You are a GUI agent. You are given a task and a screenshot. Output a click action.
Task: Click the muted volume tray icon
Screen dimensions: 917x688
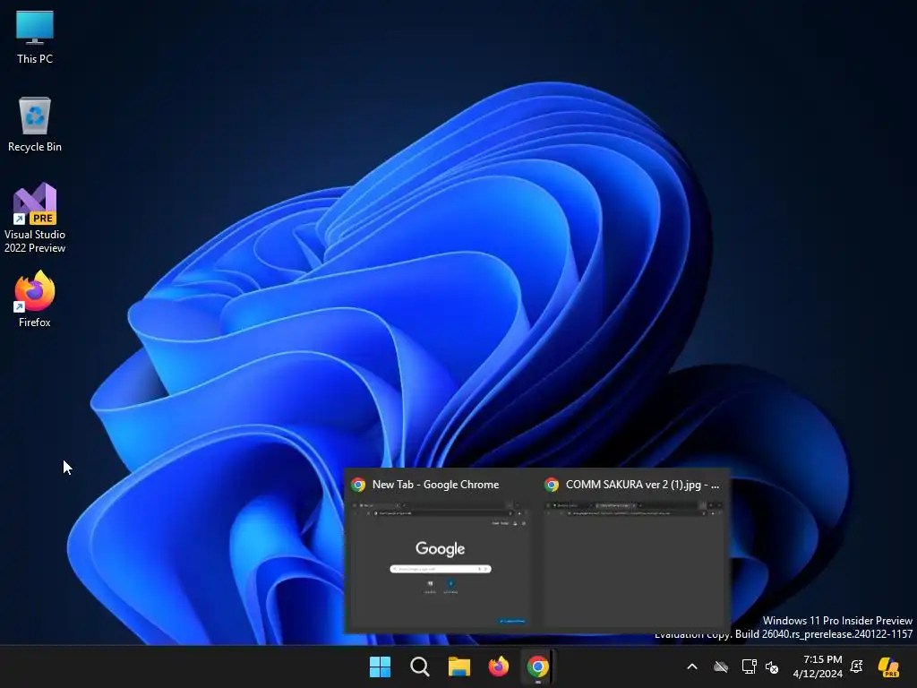tap(772, 666)
